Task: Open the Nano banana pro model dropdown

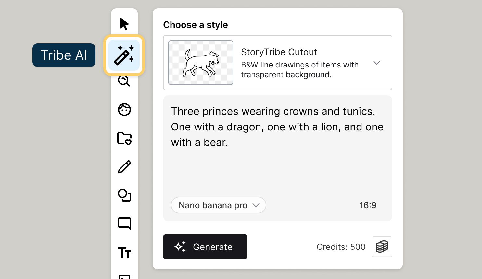Action: pyautogui.click(x=218, y=205)
